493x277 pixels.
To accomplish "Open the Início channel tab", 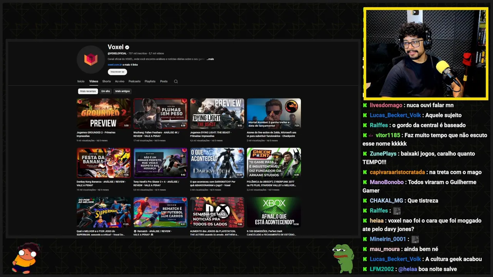I will point(80,81).
